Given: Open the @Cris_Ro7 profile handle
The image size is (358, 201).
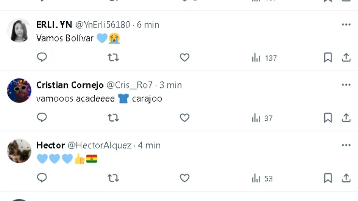Looking at the screenshot, I should pos(130,85).
